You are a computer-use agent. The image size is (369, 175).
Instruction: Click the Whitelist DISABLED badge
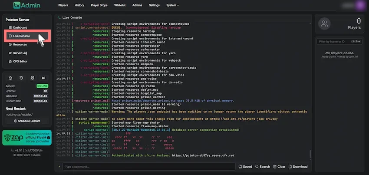(x=41, y=96)
